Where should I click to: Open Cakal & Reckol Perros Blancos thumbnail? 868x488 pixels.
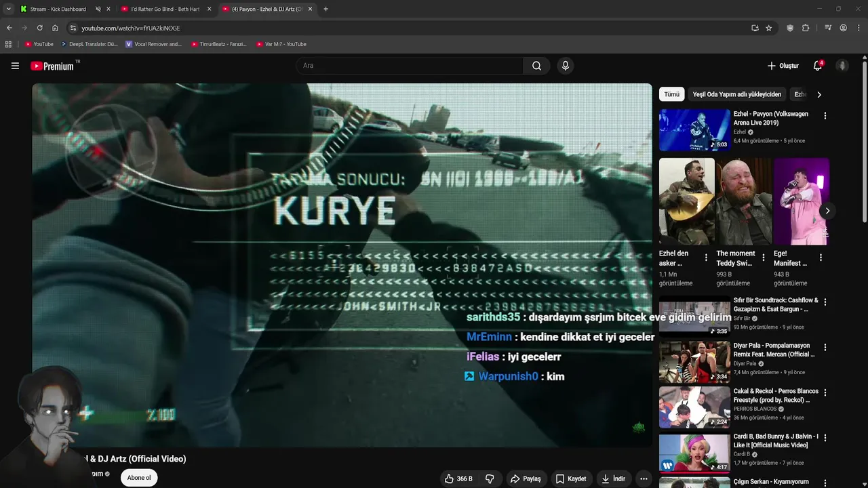pyautogui.click(x=694, y=407)
